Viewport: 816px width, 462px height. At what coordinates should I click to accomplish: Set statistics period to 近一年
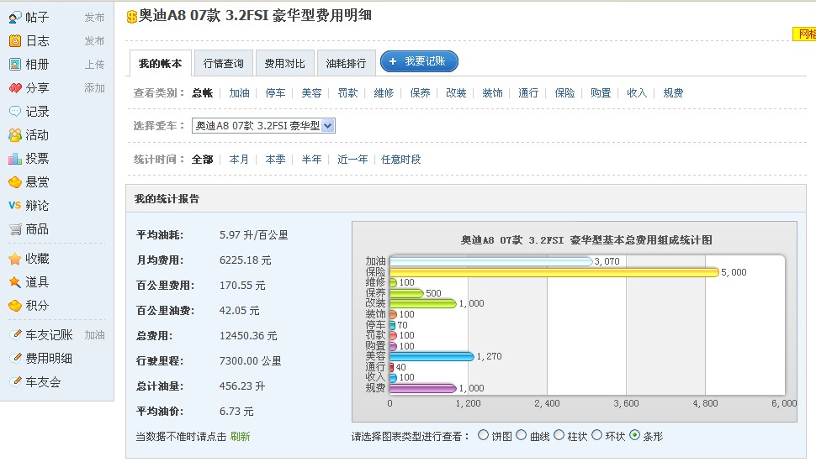coord(352,160)
